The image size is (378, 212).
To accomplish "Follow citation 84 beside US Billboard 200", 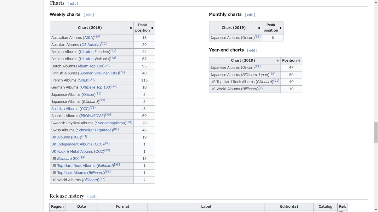I will (83, 158).
